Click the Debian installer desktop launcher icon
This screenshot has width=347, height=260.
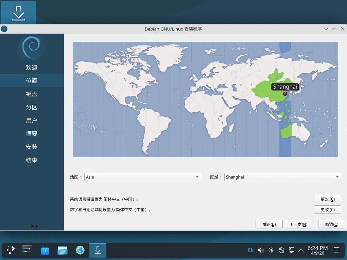(19, 13)
